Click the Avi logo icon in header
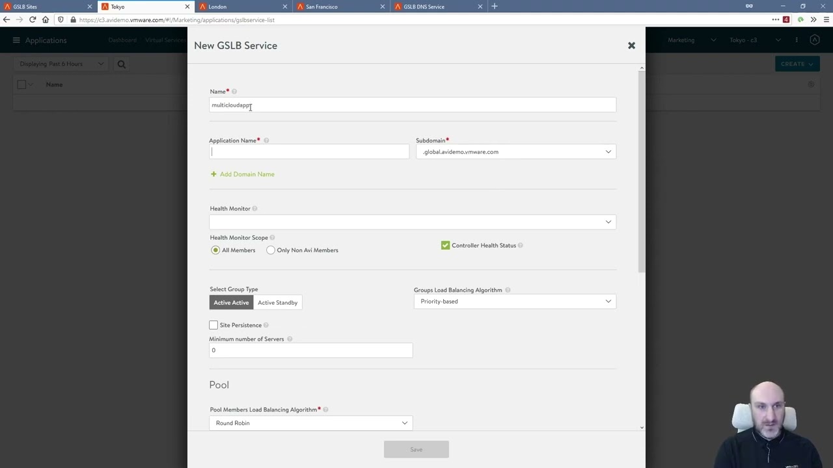 click(815, 40)
